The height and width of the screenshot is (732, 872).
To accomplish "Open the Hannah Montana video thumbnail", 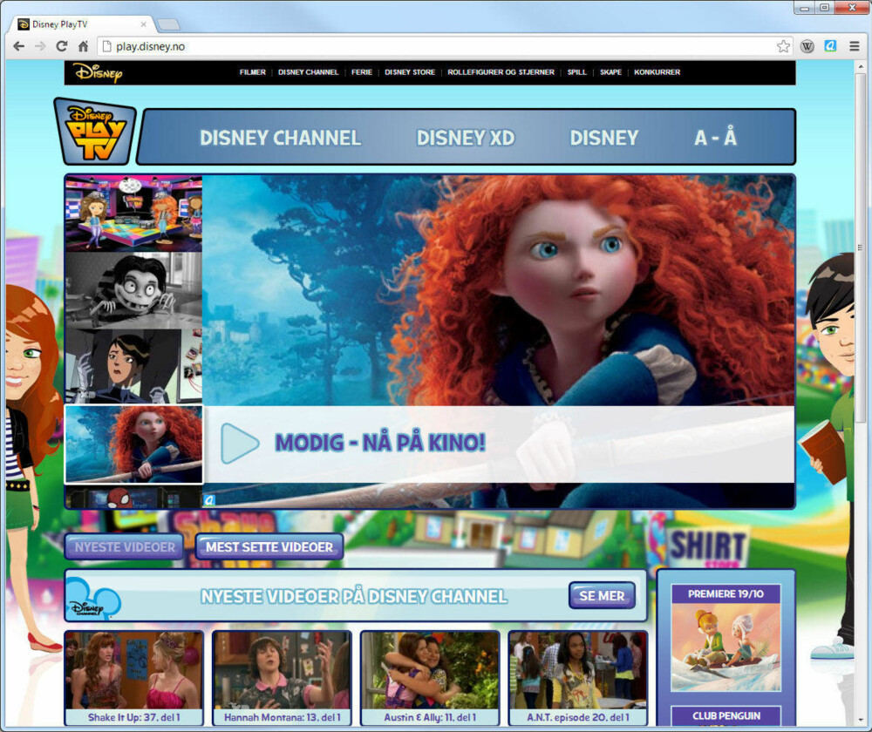I will (282, 670).
